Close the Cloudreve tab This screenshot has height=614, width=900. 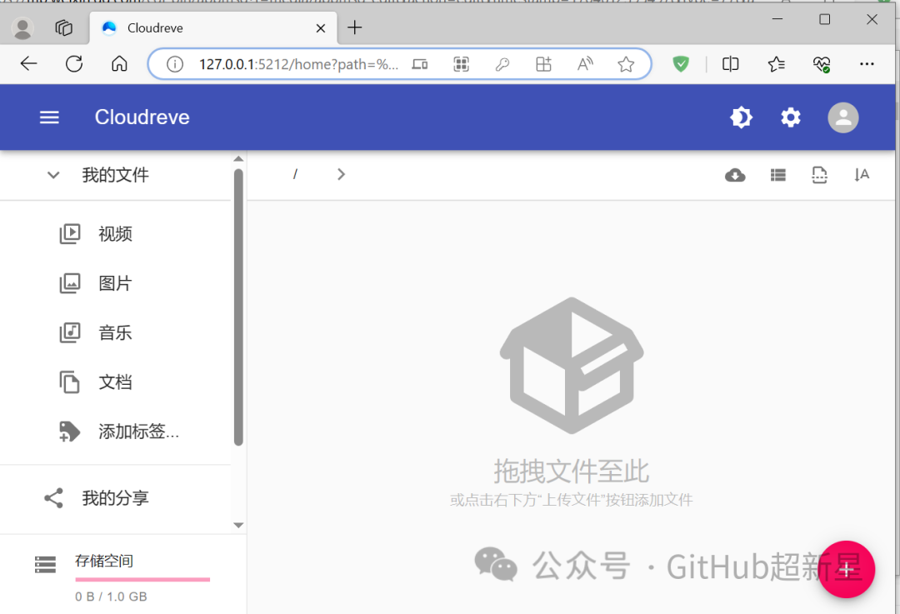(320, 28)
